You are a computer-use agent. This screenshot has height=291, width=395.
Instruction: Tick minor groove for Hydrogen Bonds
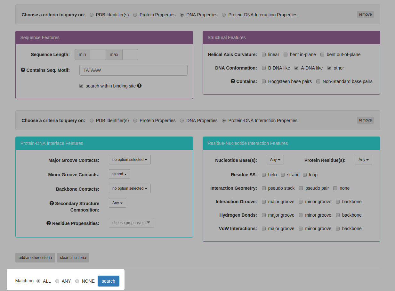coord(301,215)
